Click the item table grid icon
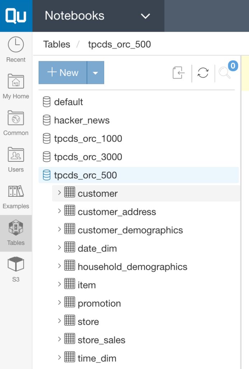This screenshot has width=249, height=369. pos(70,284)
